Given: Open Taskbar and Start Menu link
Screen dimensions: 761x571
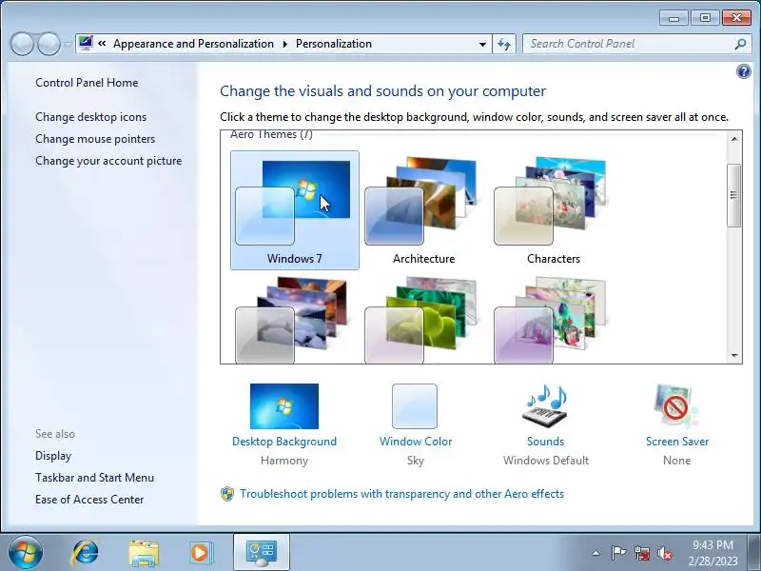Looking at the screenshot, I should pos(94,478).
